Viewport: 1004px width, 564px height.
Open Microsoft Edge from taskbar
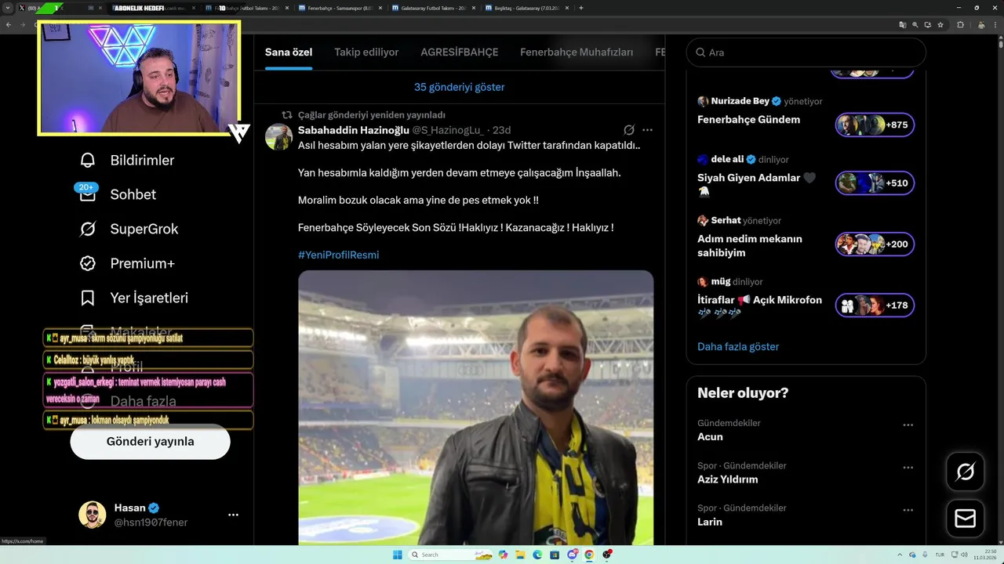click(x=537, y=555)
